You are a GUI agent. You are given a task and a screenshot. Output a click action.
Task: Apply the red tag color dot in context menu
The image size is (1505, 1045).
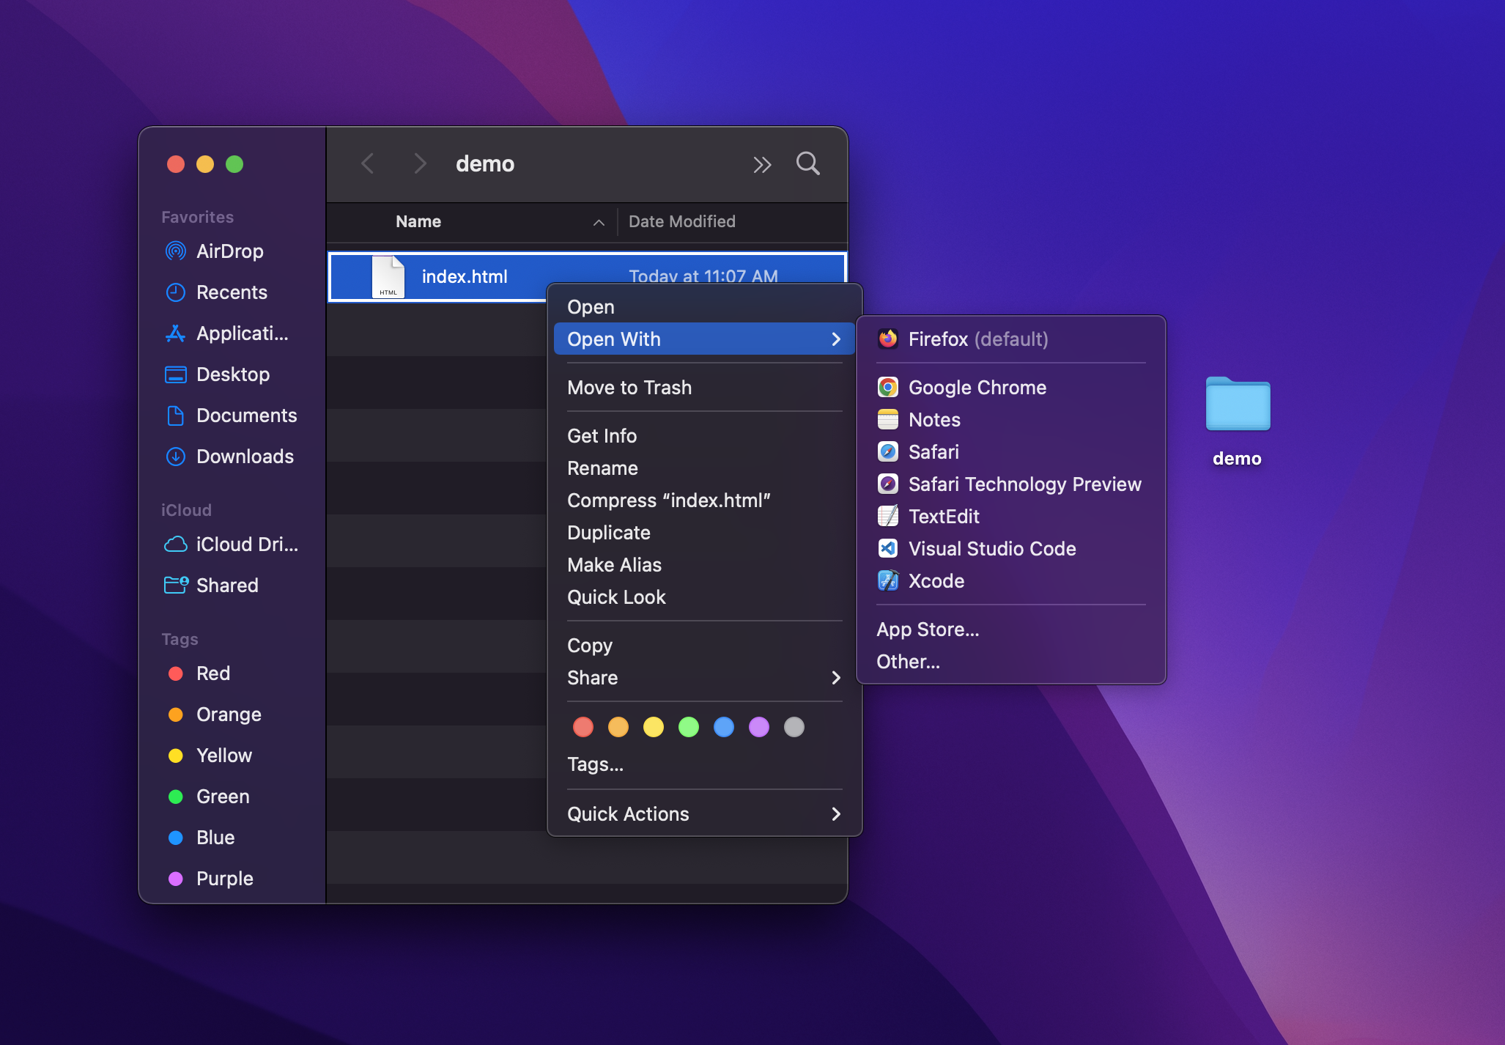(583, 727)
